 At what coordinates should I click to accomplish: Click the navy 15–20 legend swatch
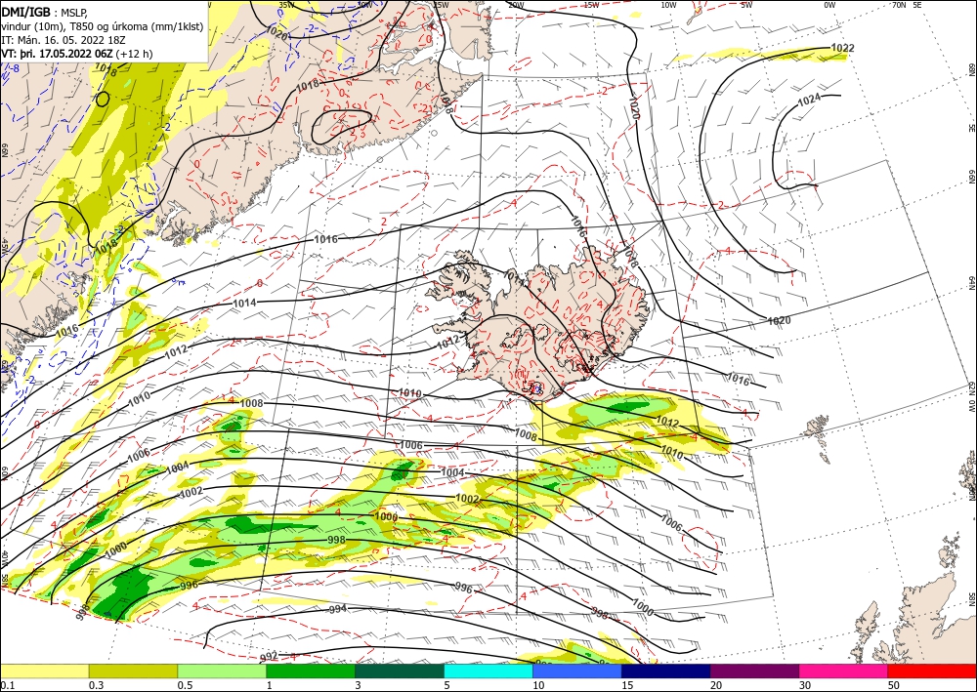666,671
